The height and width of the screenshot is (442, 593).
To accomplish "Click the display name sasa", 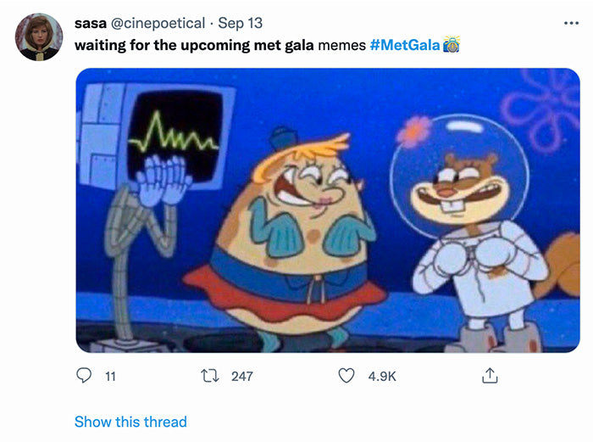I will tap(91, 23).
